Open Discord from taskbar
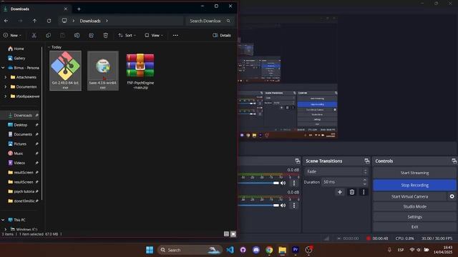The image size is (458, 257). pyautogui.click(x=256, y=250)
